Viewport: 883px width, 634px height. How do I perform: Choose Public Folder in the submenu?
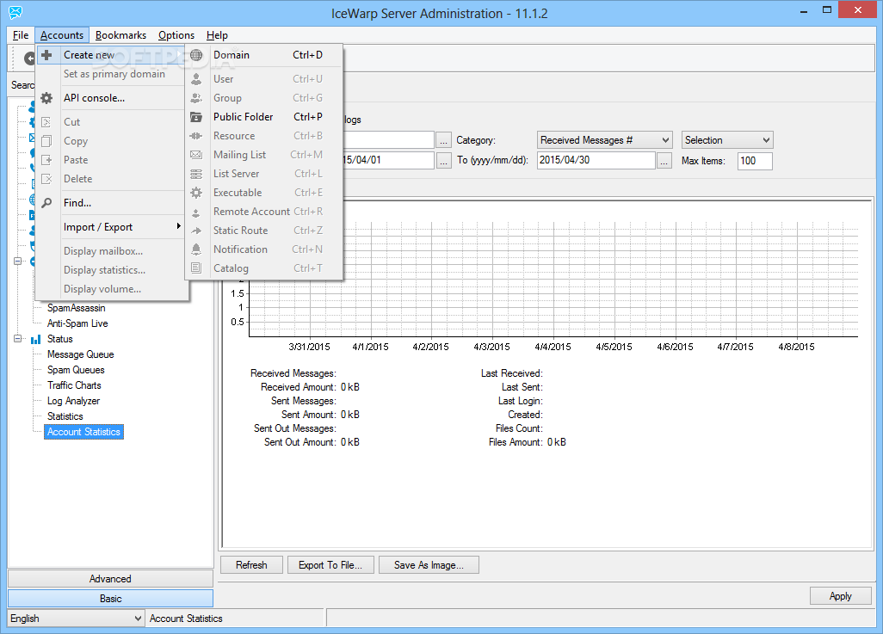coord(263,117)
